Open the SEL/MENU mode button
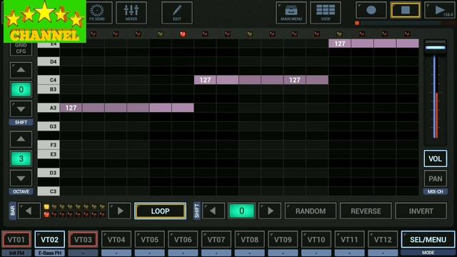 [428, 240]
